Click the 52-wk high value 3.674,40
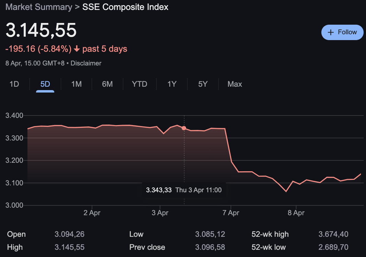The width and height of the screenshot is (366, 257). [x=334, y=234]
